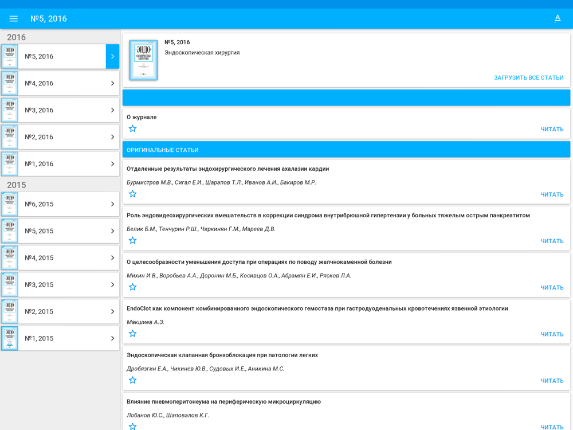The image size is (573, 430).
Task: Open issue №4, 2015 chevron
Action: coord(112,258)
